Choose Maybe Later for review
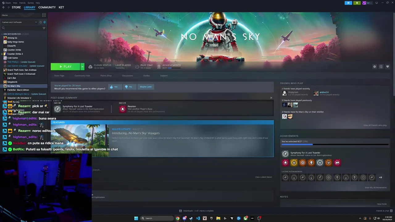395x222 pixels. 146,87
